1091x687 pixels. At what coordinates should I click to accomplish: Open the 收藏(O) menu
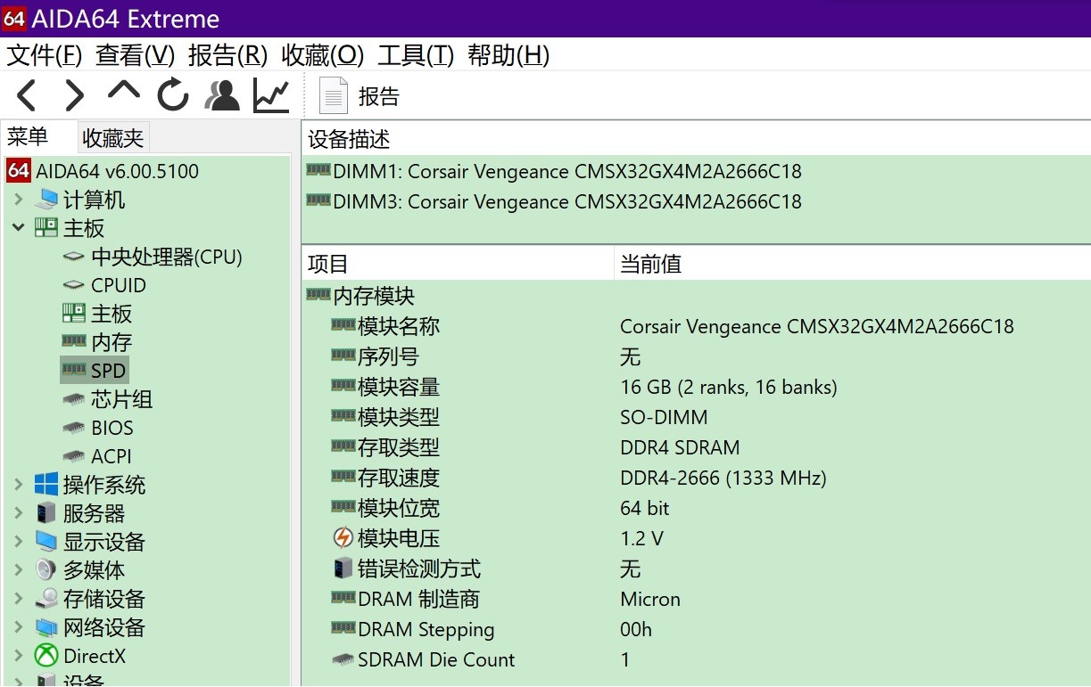[323, 55]
